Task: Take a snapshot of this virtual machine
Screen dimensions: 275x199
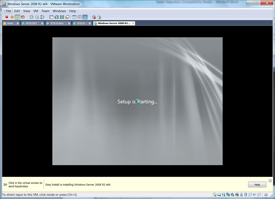Action: click(x=32, y=17)
